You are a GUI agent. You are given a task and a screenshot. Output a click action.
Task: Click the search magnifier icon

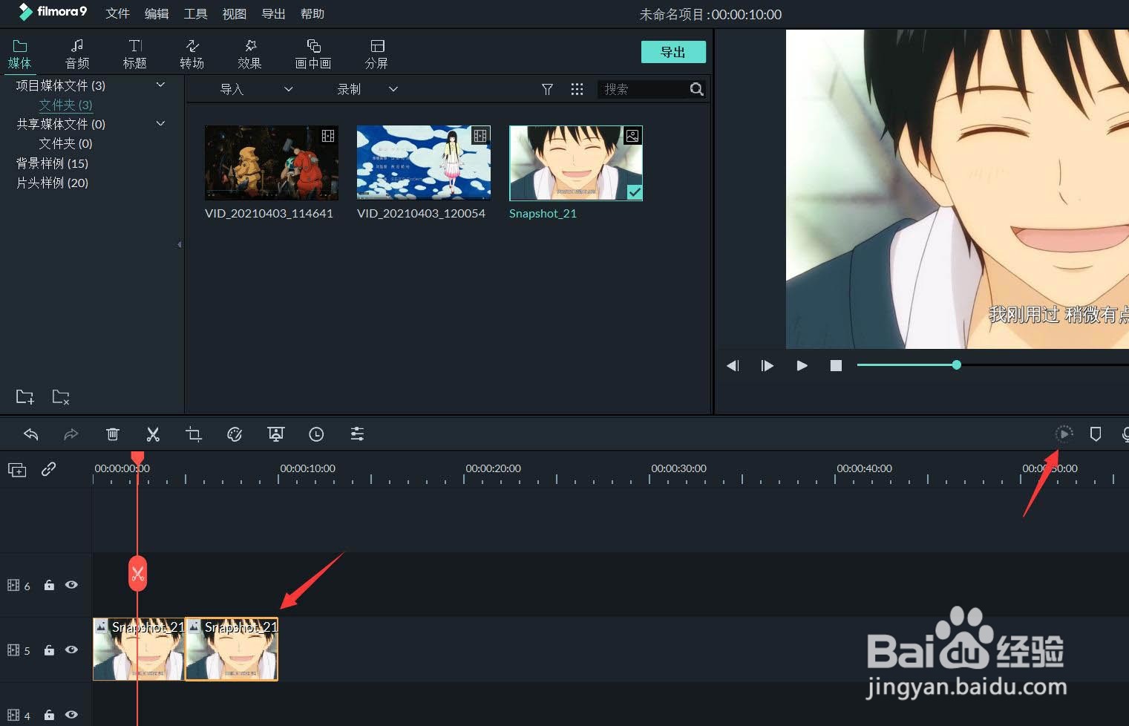(x=696, y=89)
